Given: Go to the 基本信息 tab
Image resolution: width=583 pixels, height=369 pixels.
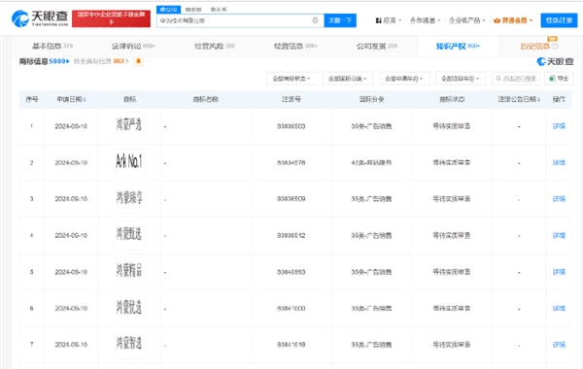Looking at the screenshot, I should [x=52, y=46].
